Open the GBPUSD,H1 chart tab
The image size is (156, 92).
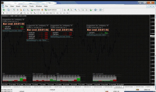(x=78, y=87)
